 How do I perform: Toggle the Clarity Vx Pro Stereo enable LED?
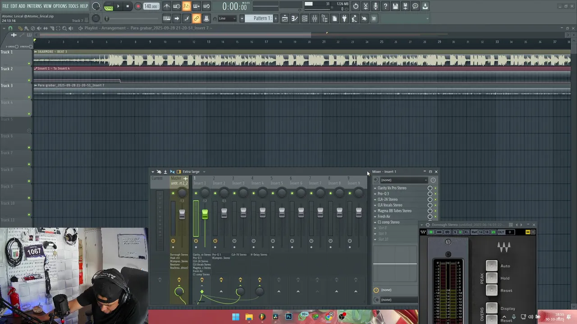(x=435, y=188)
